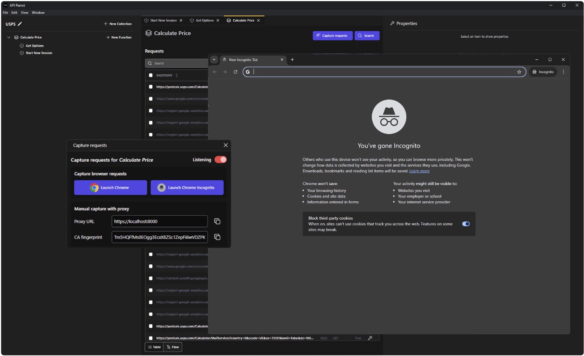
Task: Sort requests by ENDPOINT column arrows
Action: click(x=177, y=75)
